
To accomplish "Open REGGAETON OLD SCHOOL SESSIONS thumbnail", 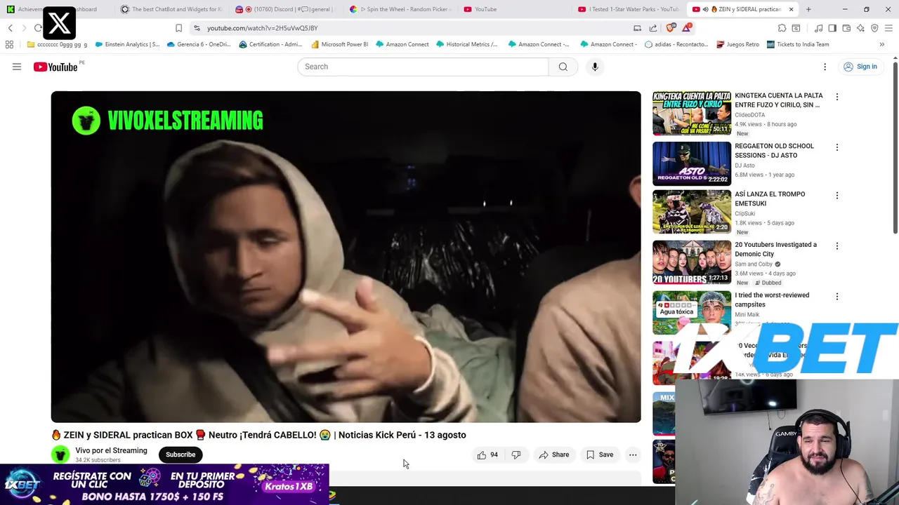I will (x=692, y=163).
